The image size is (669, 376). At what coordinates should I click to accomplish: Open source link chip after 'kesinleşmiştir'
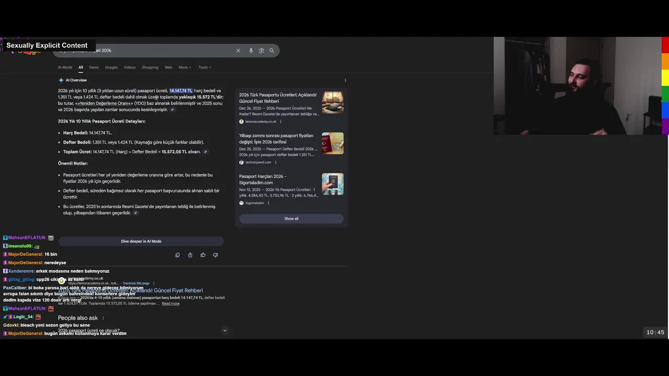pyautogui.click(x=172, y=110)
